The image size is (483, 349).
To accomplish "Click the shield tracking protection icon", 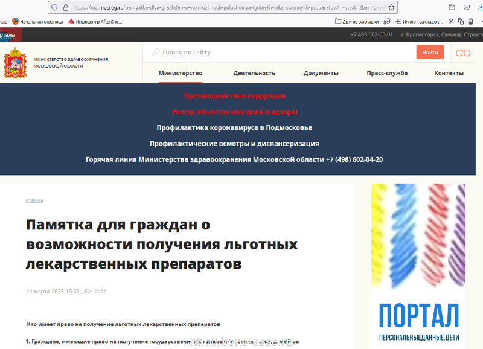I will 54,8.
